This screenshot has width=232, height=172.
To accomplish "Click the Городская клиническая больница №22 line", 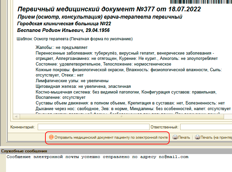I will 64,24.
